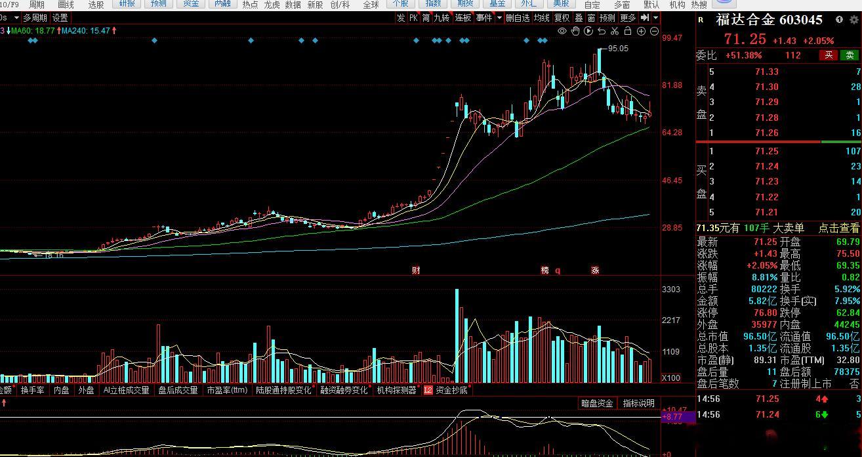Select the scissors cut tool

pyautogui.click(x=615, y=31)
